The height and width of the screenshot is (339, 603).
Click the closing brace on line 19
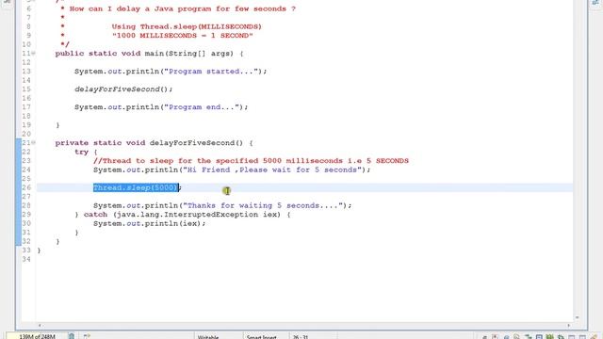click(57, 125)
